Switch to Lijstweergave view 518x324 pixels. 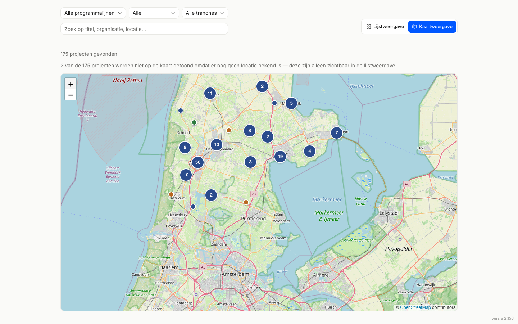385,27
